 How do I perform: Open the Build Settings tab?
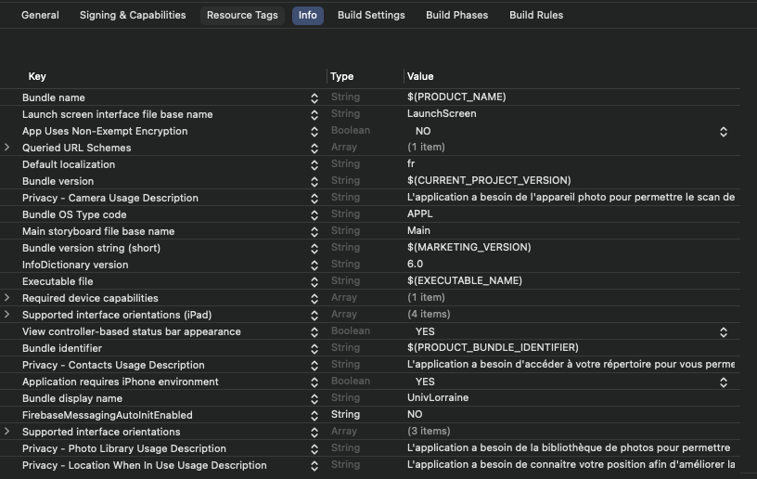(x=371, y=15)
